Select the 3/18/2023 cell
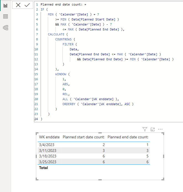The image size is (183, 192). click(48, 156)
